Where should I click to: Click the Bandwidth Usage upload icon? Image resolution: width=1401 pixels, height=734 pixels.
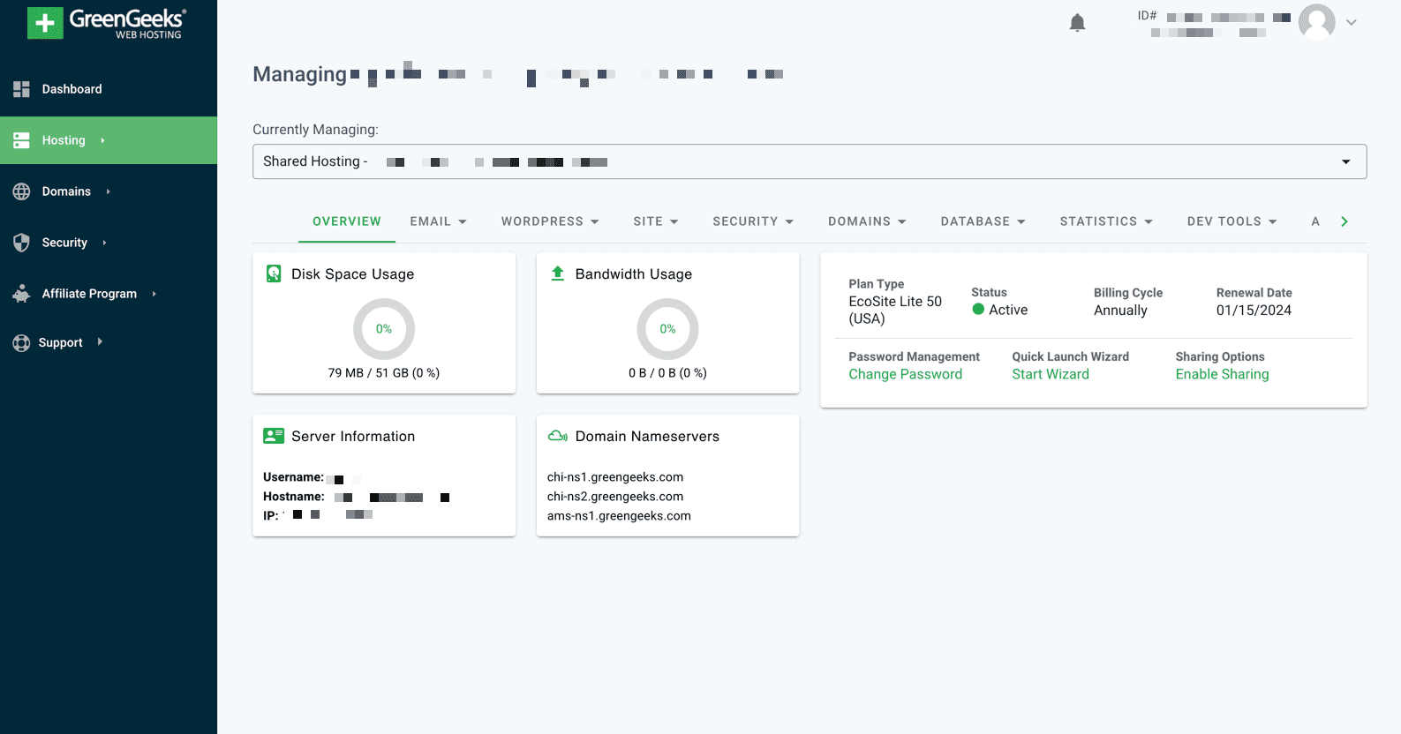[558, 273]
